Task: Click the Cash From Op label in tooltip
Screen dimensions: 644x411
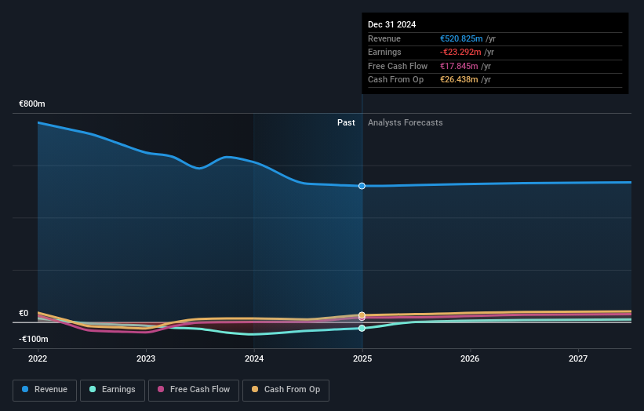Action: [x=395, y=80]
